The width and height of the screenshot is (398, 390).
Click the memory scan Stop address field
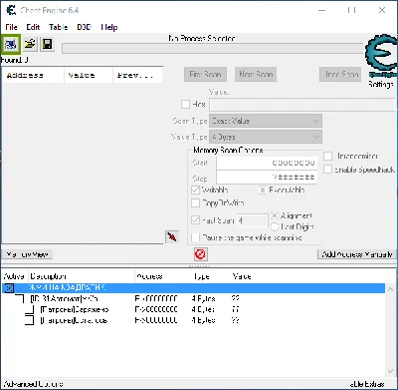tap(267, 177)
